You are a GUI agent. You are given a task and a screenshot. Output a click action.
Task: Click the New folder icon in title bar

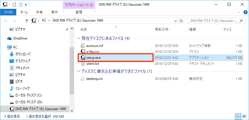21,5
